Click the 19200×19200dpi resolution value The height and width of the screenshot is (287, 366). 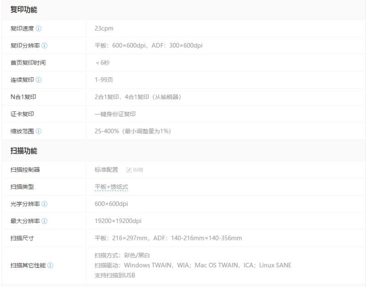[x=118, y=221]
